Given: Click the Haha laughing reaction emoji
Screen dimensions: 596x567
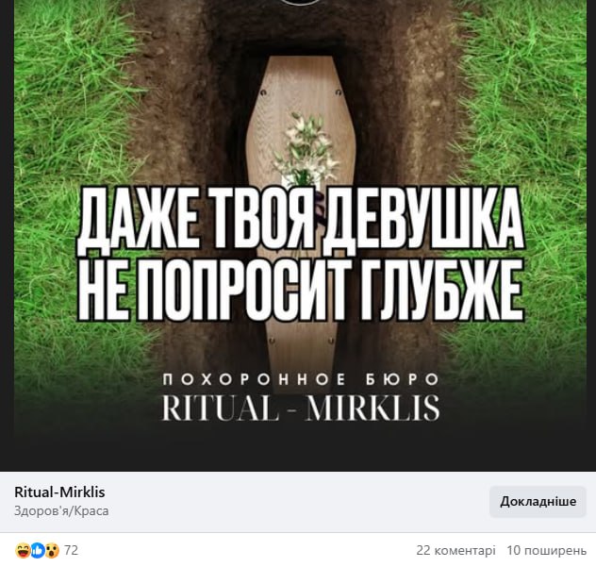Looking at the screenshot, I should click(23, 551).
